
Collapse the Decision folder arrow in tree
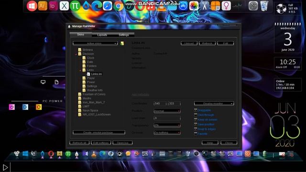coord(76,54)
